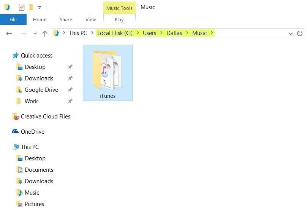
Task: Click the pin icon next to Downloads
Action: [70, 78]
